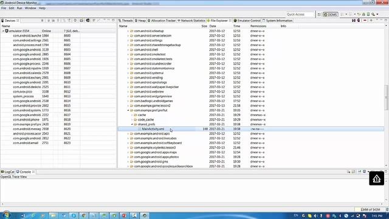Select the system_process row in Devices
Viewport: 389px width, 219px height.
58,96
